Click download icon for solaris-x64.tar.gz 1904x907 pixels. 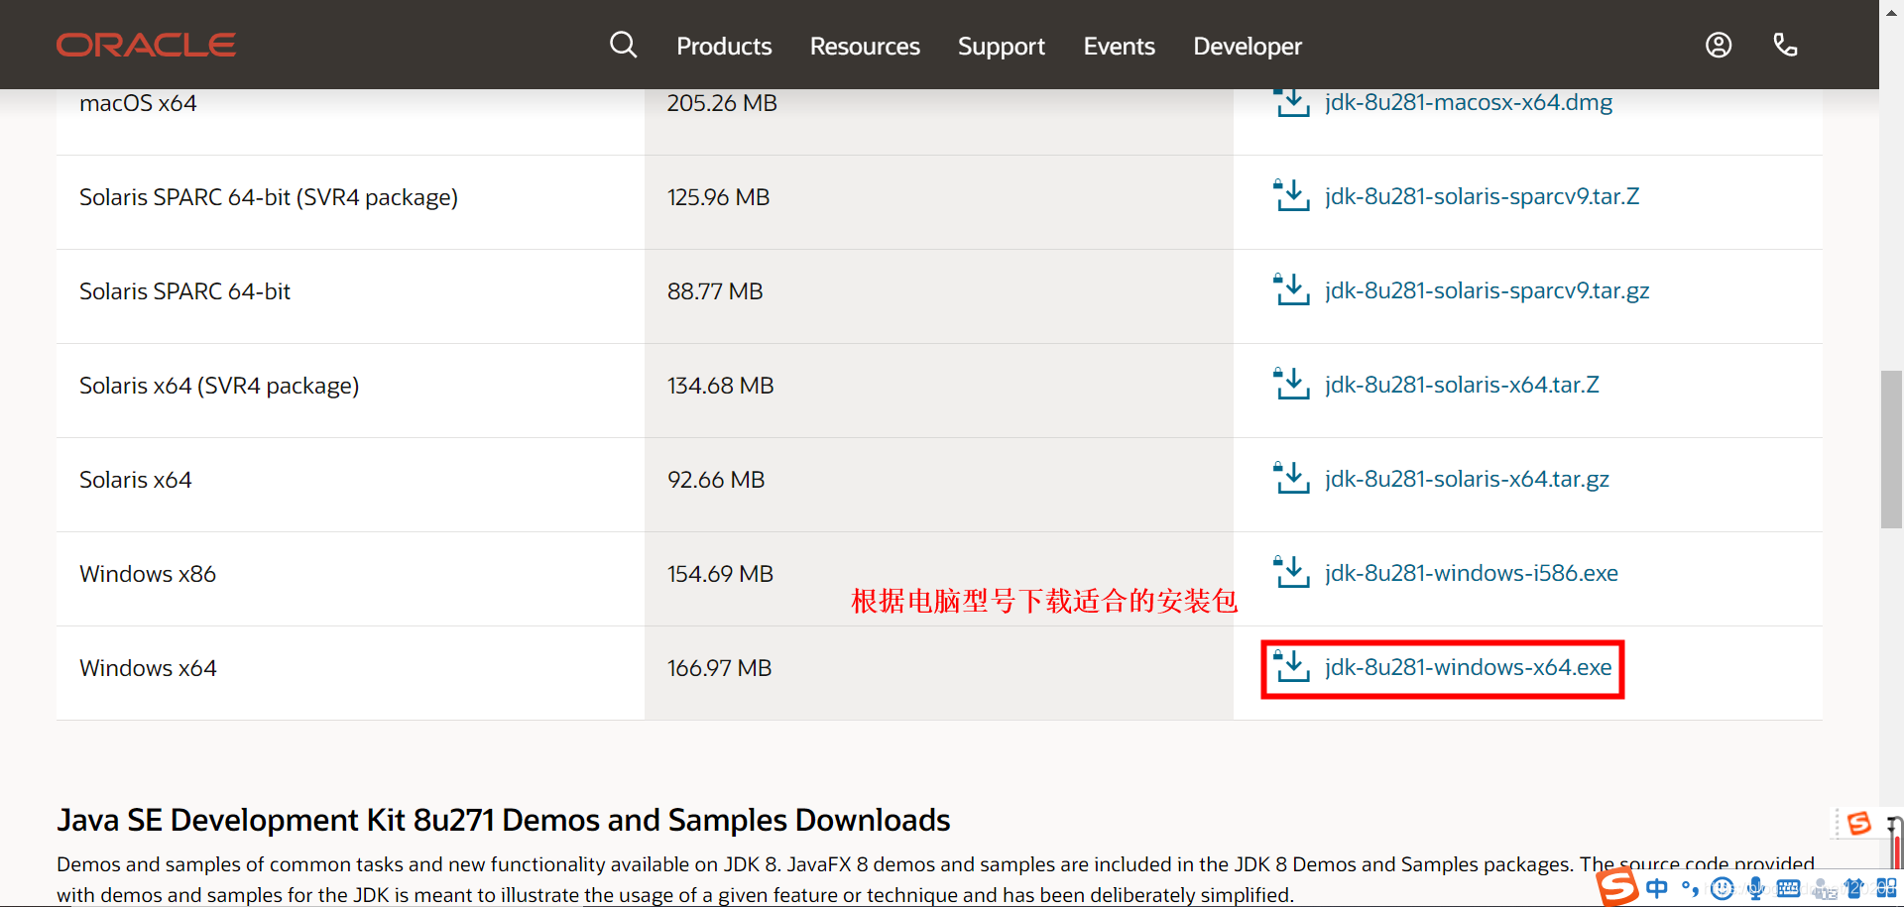click(x=1292, y=478)
